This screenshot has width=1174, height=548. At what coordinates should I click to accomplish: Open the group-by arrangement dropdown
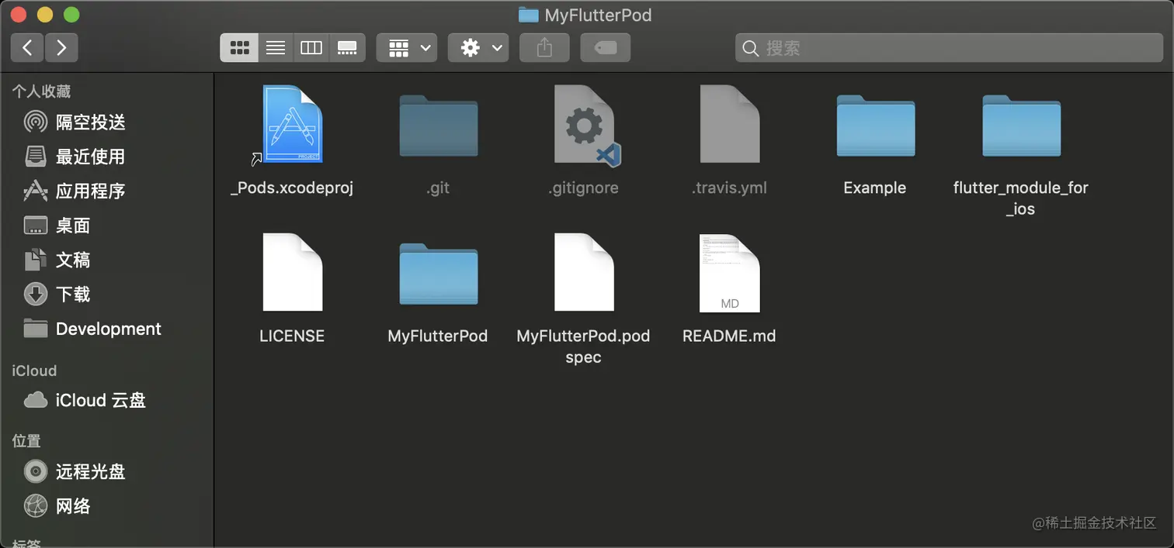pyautogui.click(x=407, y=48)
